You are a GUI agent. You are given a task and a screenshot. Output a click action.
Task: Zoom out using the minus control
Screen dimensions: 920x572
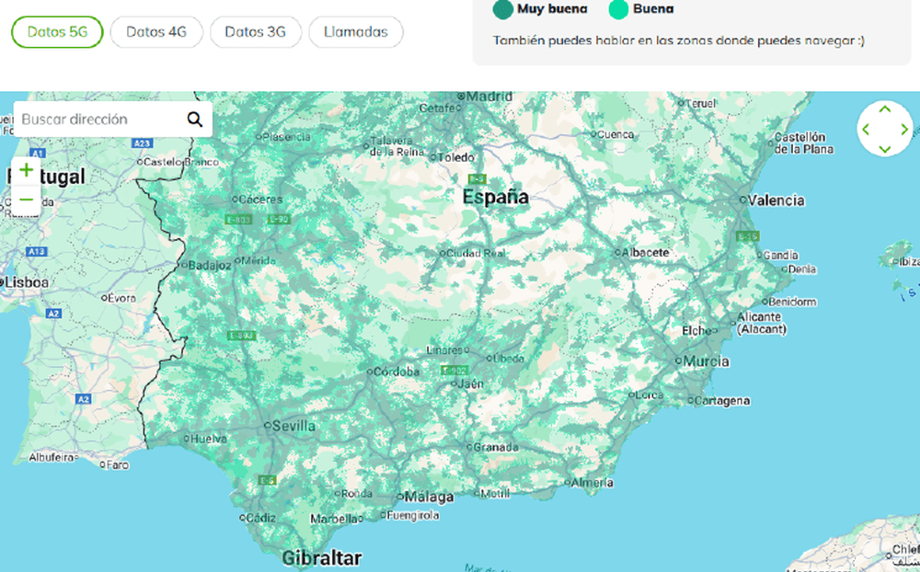(26, 200)
